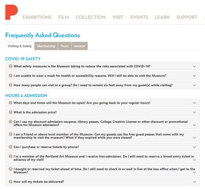Open the Exhibitions menu item
The width and height of the screenshot is (205, 189).
37,17
